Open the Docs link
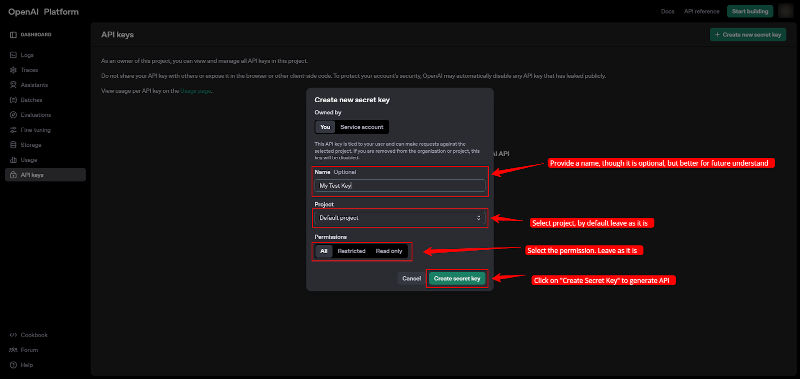This screenshot has width=800, height=379. click(667, 11)
